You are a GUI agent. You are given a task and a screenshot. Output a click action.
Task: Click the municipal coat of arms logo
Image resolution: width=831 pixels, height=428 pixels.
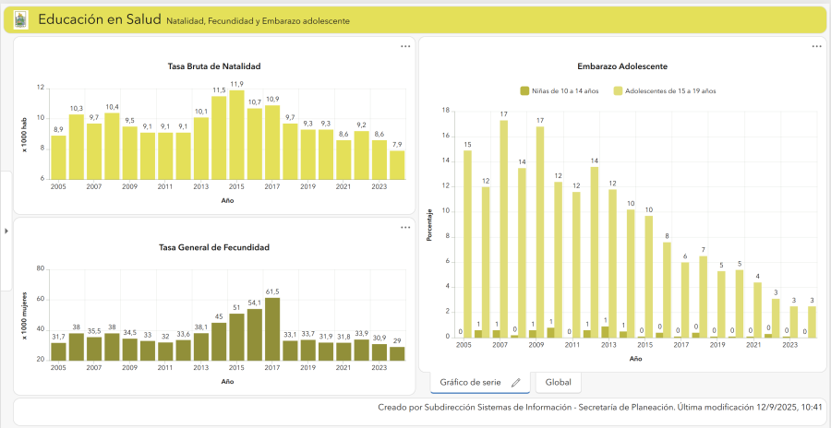point(20,20)
